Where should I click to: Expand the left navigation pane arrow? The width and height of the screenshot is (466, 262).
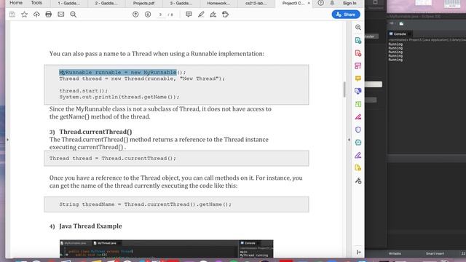coord(8,140)
